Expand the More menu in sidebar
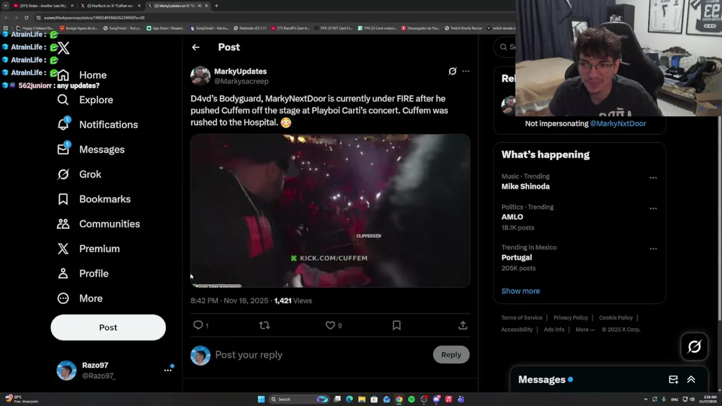This screenshot has width=722, height=406. pos(80,298)
